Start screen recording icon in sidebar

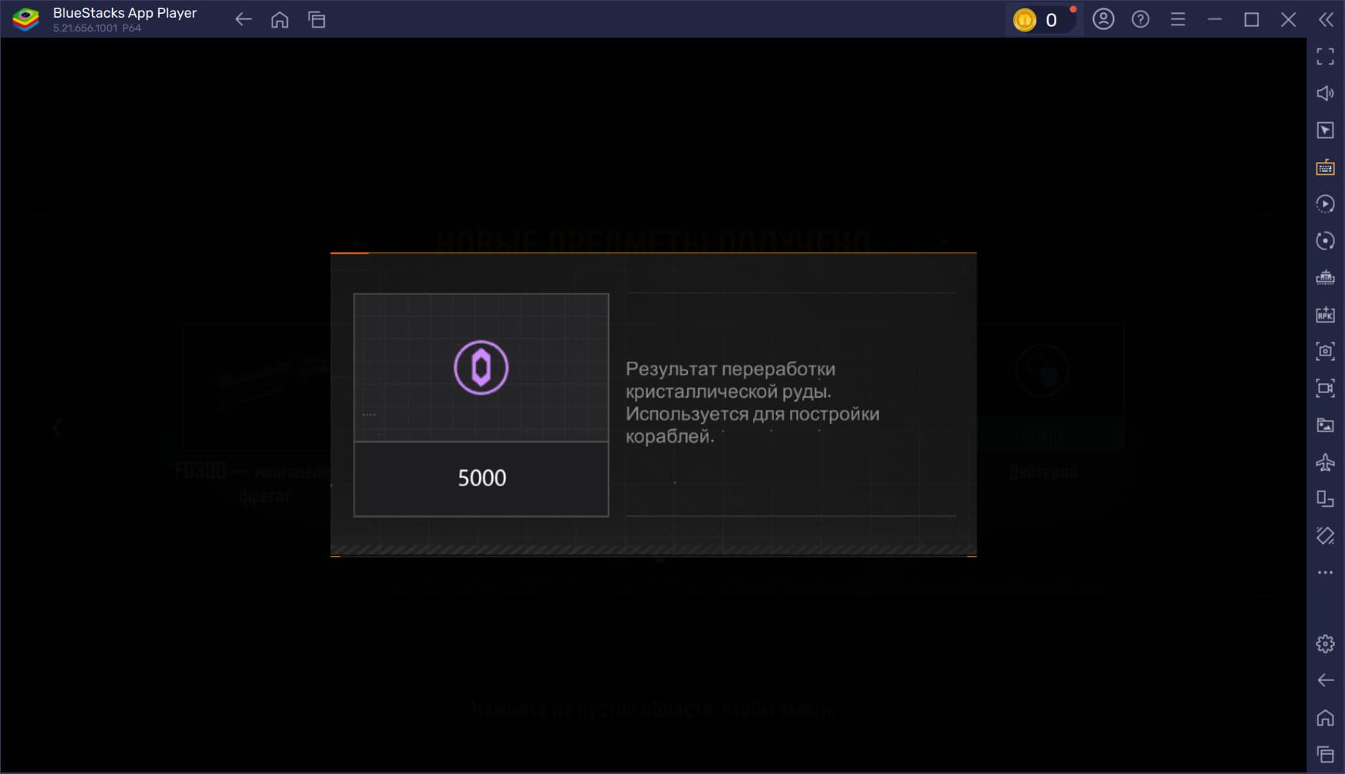(1325, 388)
